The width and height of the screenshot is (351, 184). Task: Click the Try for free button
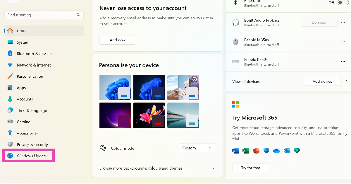[x=250, y=168]
